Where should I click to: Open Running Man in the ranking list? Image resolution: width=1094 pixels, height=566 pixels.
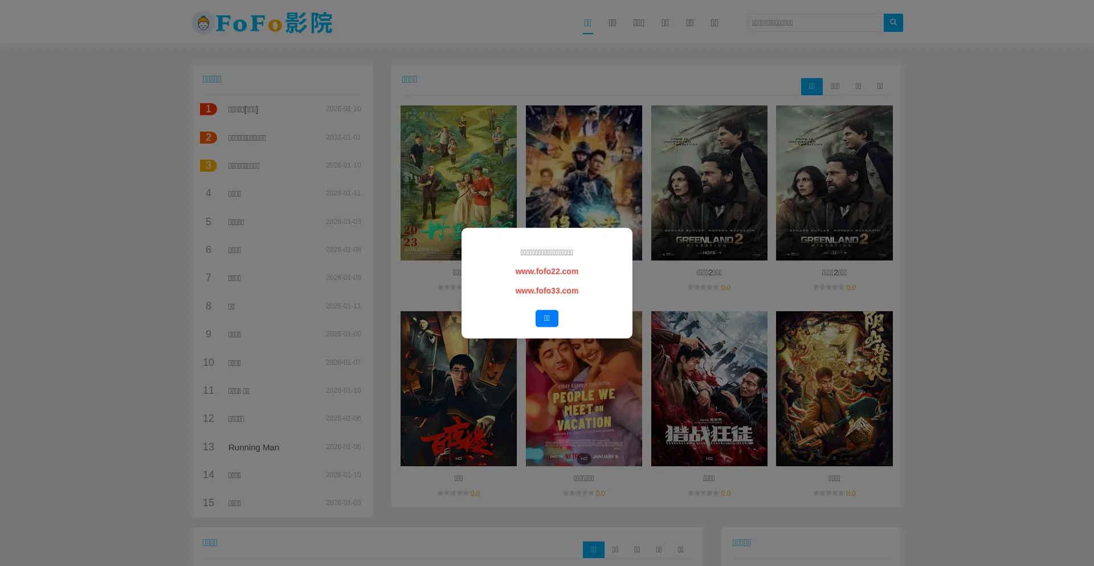coord(254,447)
